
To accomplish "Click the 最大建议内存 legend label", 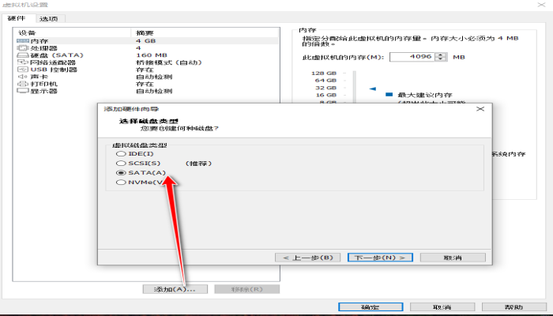I will [425, 95].
